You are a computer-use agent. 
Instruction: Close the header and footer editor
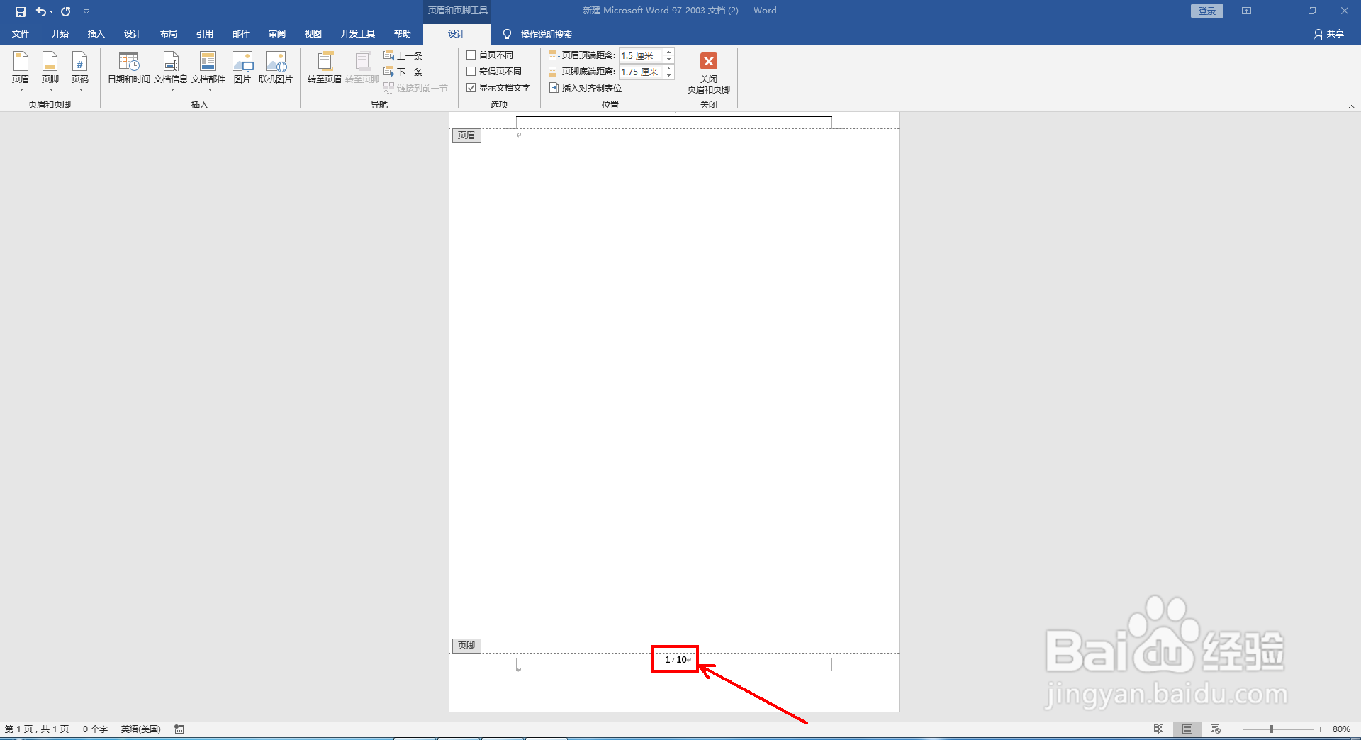pyautogui.click(x=708, y=73)
